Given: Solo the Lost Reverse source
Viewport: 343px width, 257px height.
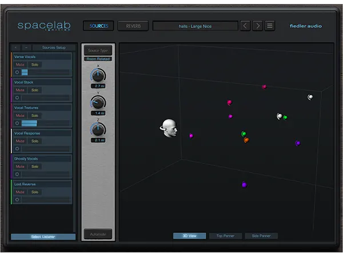Looking at the screenshot, I should point(35,192).
